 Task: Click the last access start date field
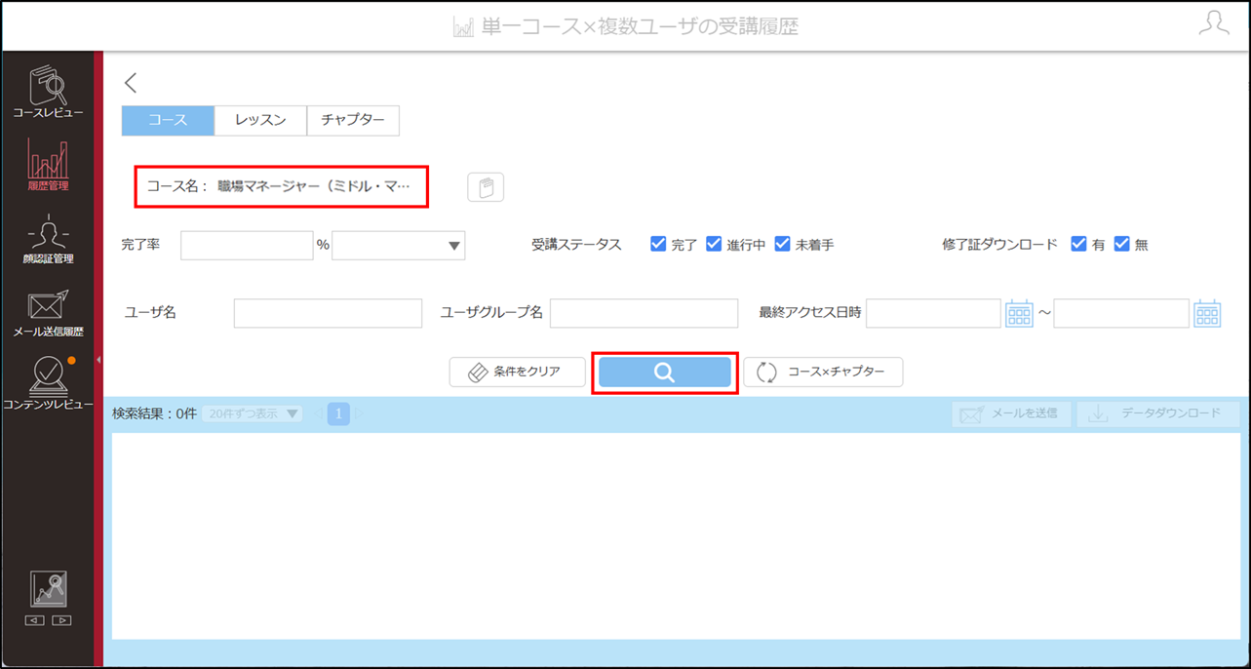933,313
